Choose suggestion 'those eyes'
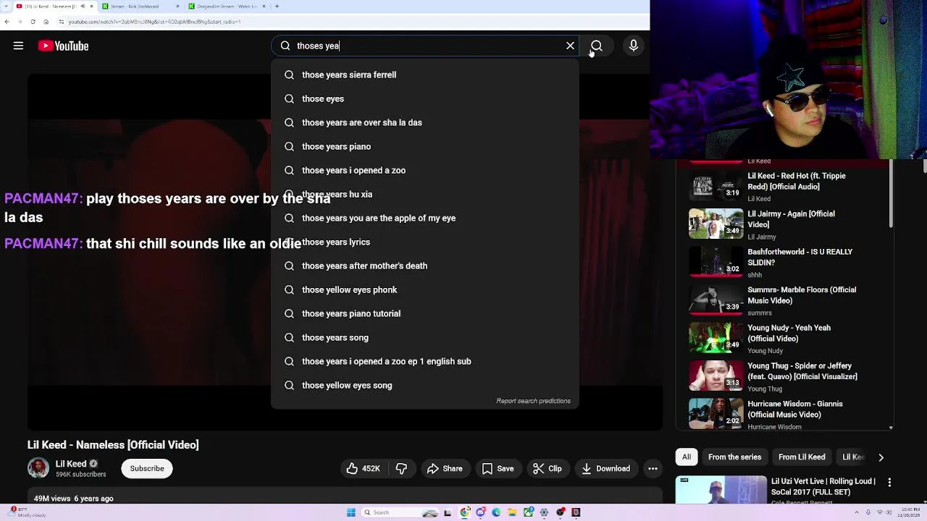 (x=425, y=98)
